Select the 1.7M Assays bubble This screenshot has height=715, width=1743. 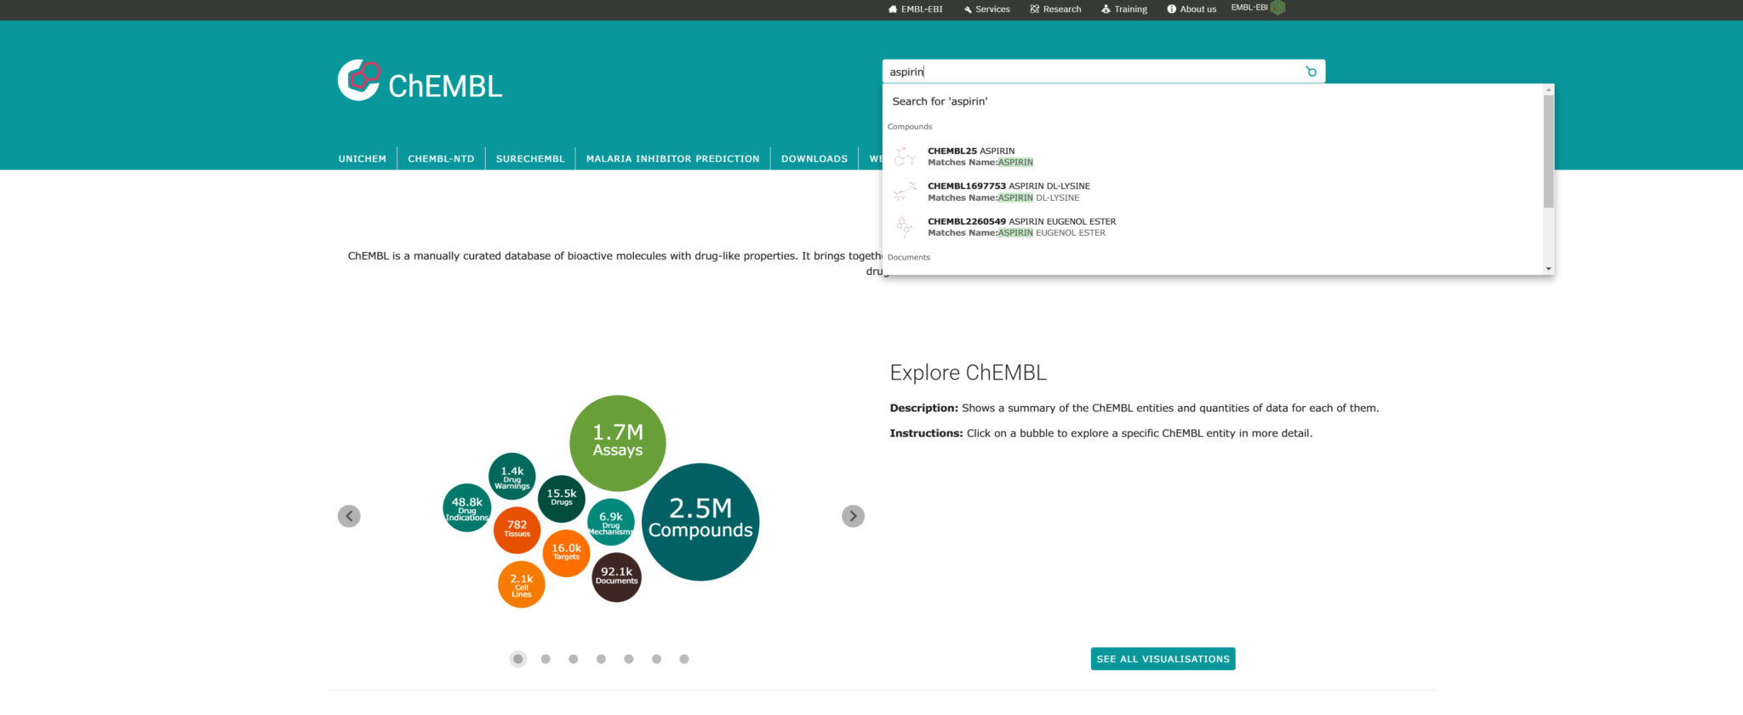pos(617,442)
